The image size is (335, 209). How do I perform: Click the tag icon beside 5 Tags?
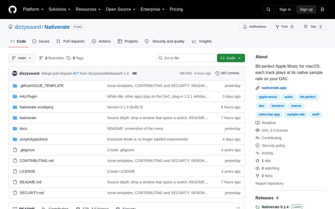coord(69,58)
